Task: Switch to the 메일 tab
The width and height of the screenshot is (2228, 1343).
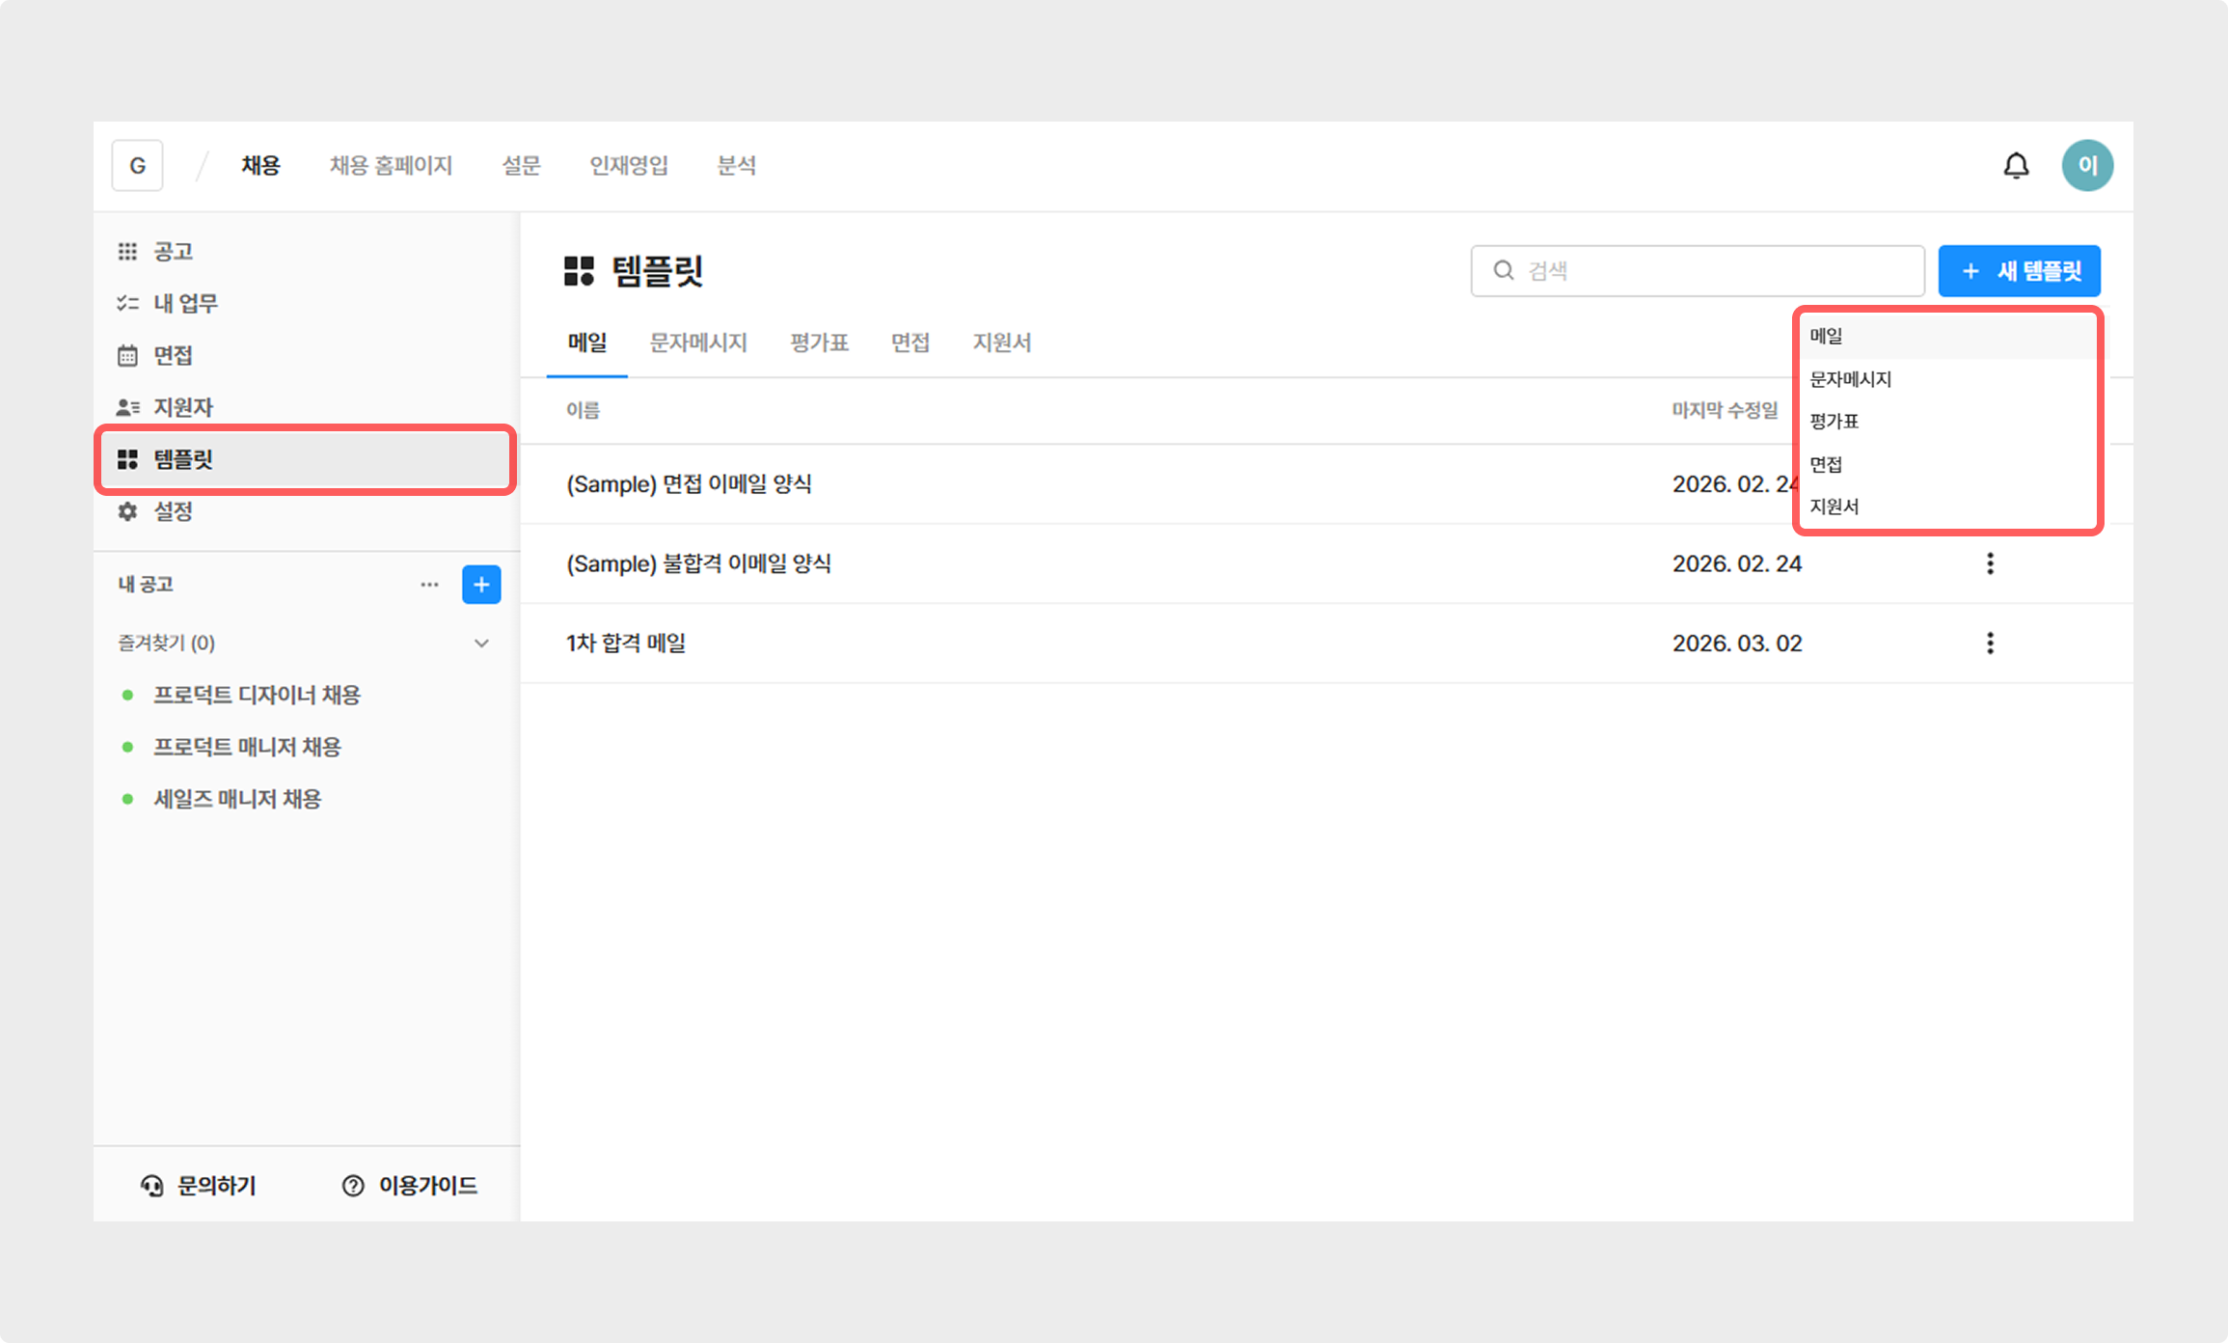Action: point(587,343)
